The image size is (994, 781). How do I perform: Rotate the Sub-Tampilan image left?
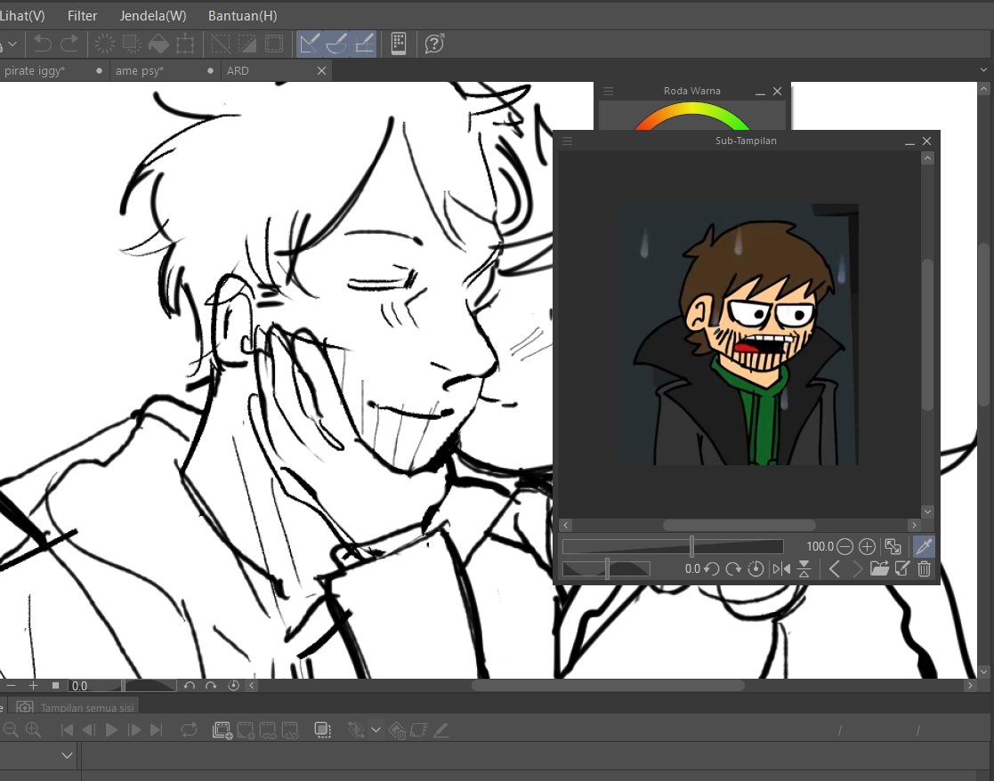tap(712, 568)
